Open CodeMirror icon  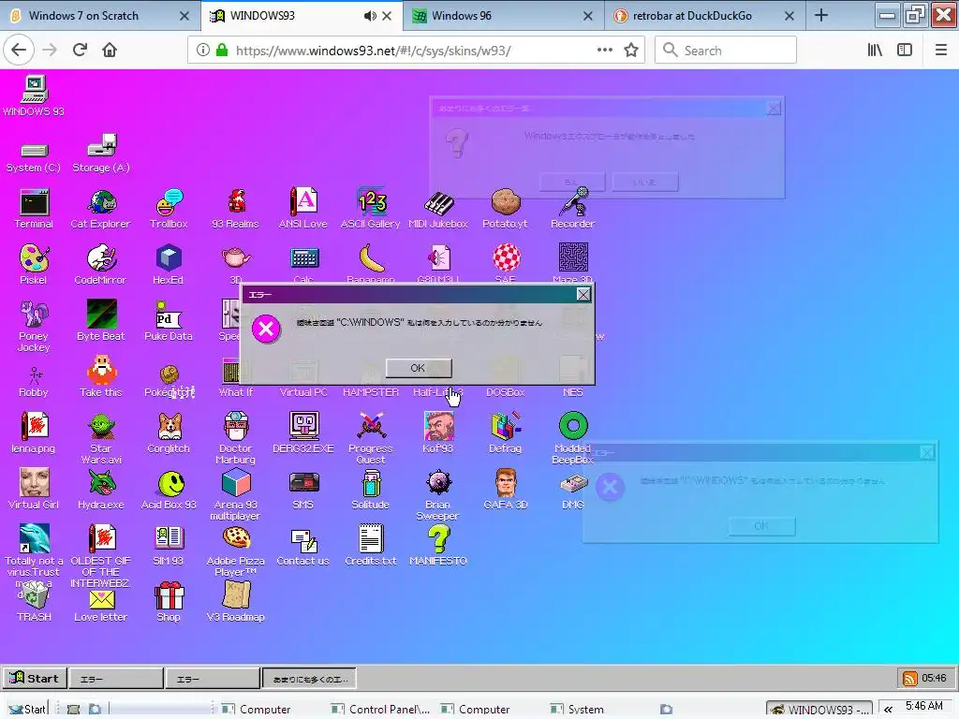[101, 264]
